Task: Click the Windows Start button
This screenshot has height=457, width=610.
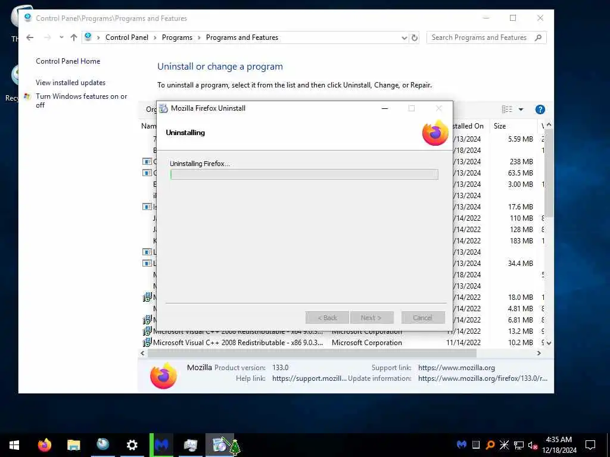Action: point(14,445)
